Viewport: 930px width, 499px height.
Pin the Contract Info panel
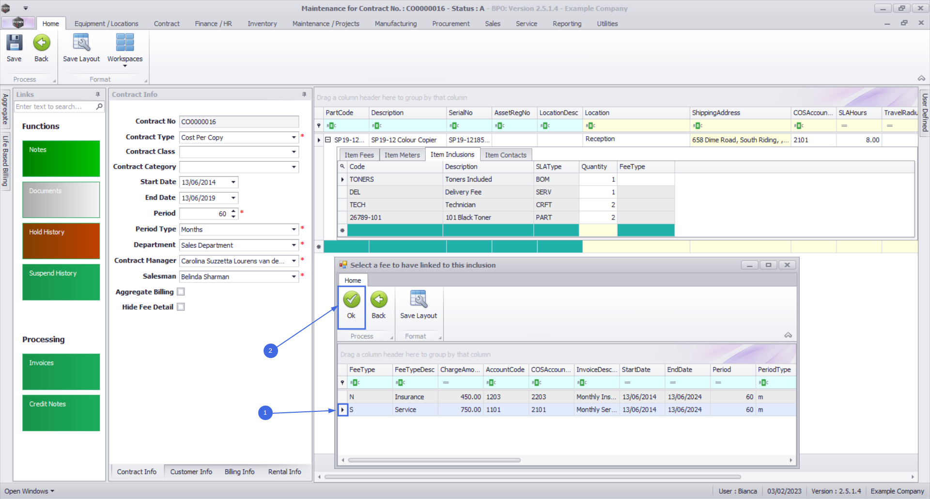pyautogui.click(x=304, y=94)
